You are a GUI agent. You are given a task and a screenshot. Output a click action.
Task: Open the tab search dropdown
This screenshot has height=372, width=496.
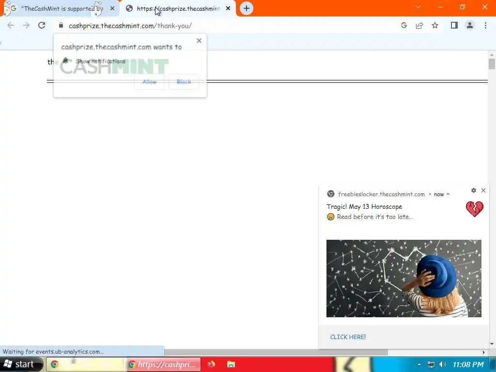[x=418, y=7]
